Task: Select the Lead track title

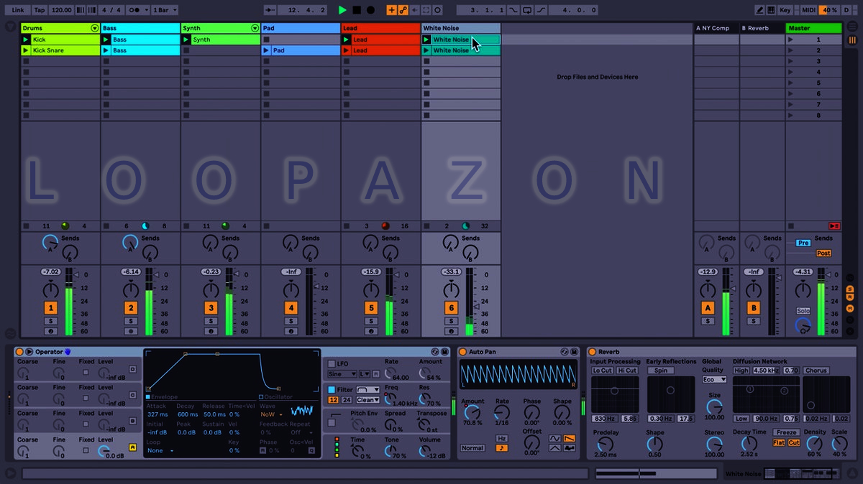Action: click(380, 28)
